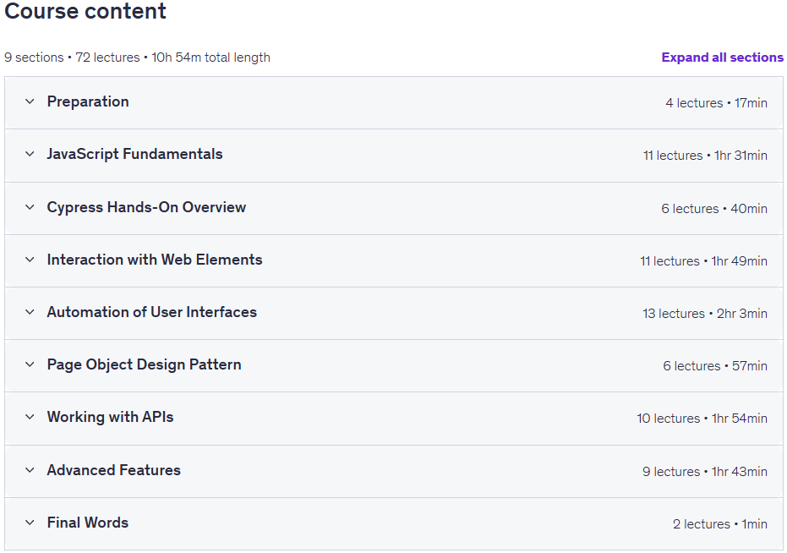Click the "10 lectures • 1hr 54min" text
The image size is (787, 553).
(x=702, y=419)
